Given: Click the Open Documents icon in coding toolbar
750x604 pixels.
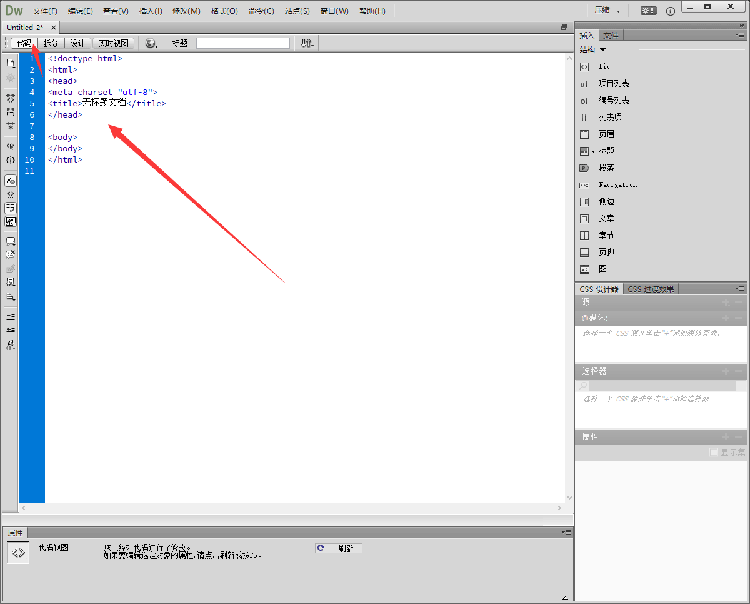Looking at the screenshot, I should tap(11, 63).
